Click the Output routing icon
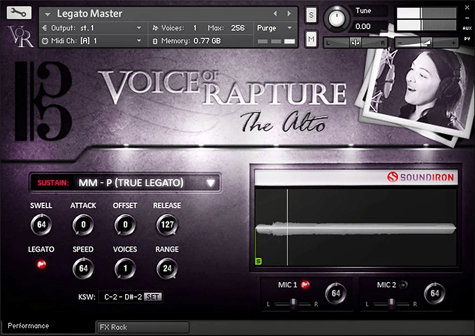 45,28
